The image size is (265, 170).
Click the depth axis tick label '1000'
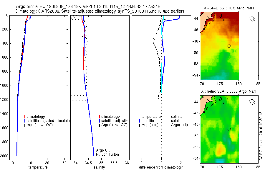pos(5,86)
